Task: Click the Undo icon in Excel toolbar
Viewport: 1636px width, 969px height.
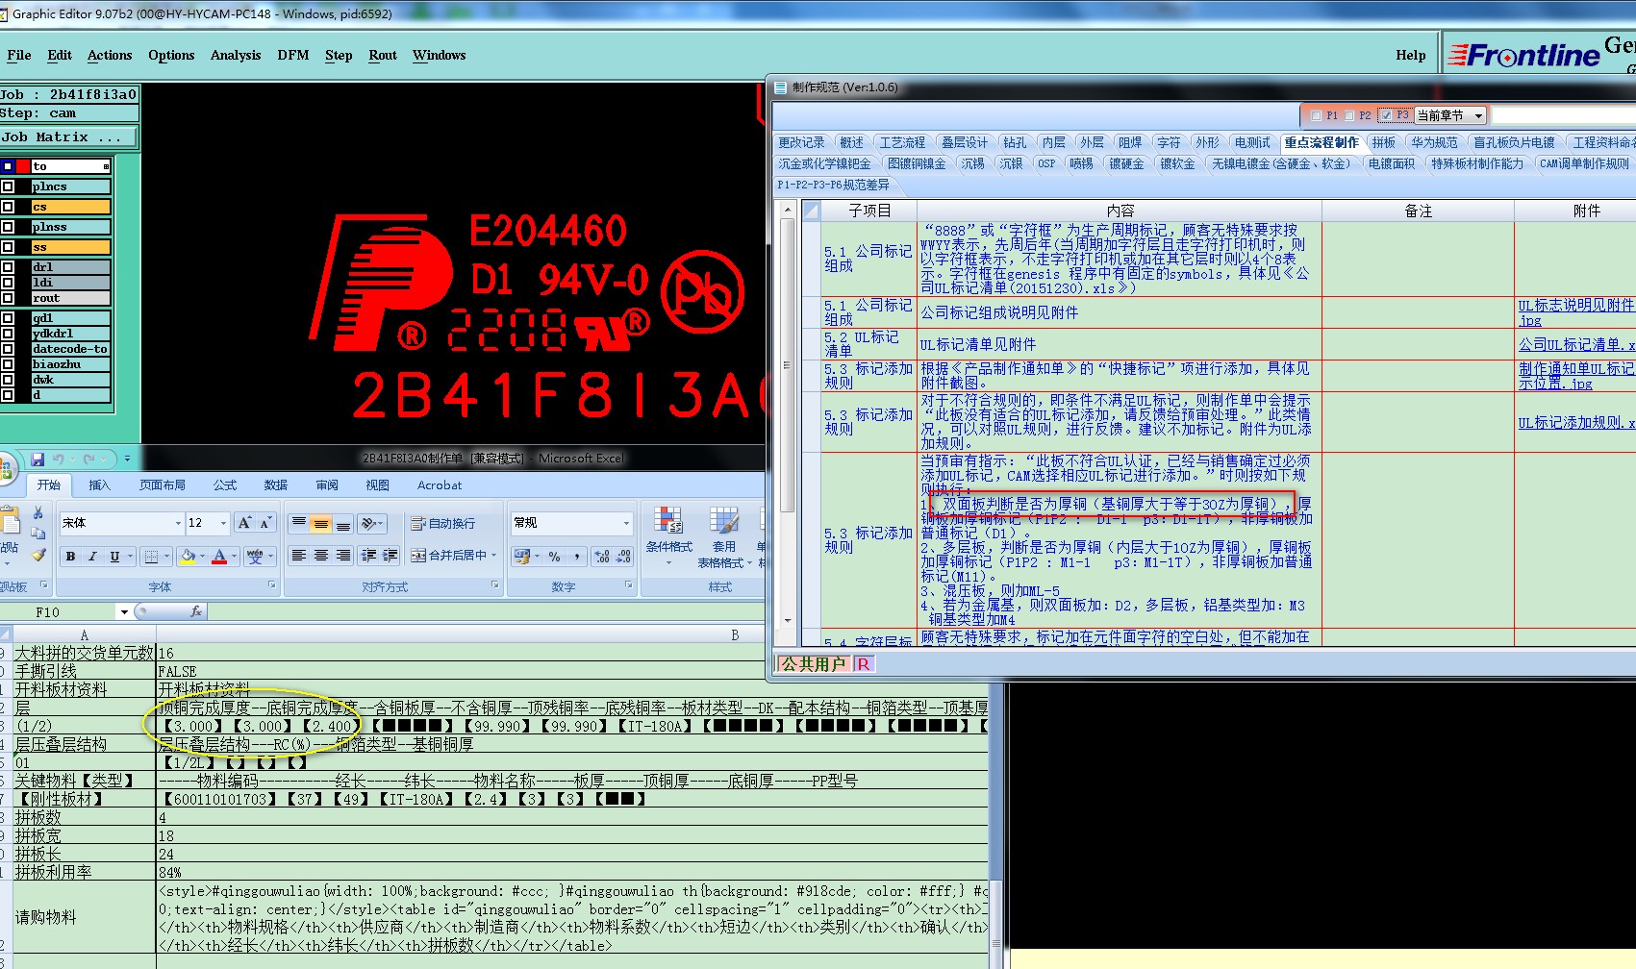Action: (59, 460)
